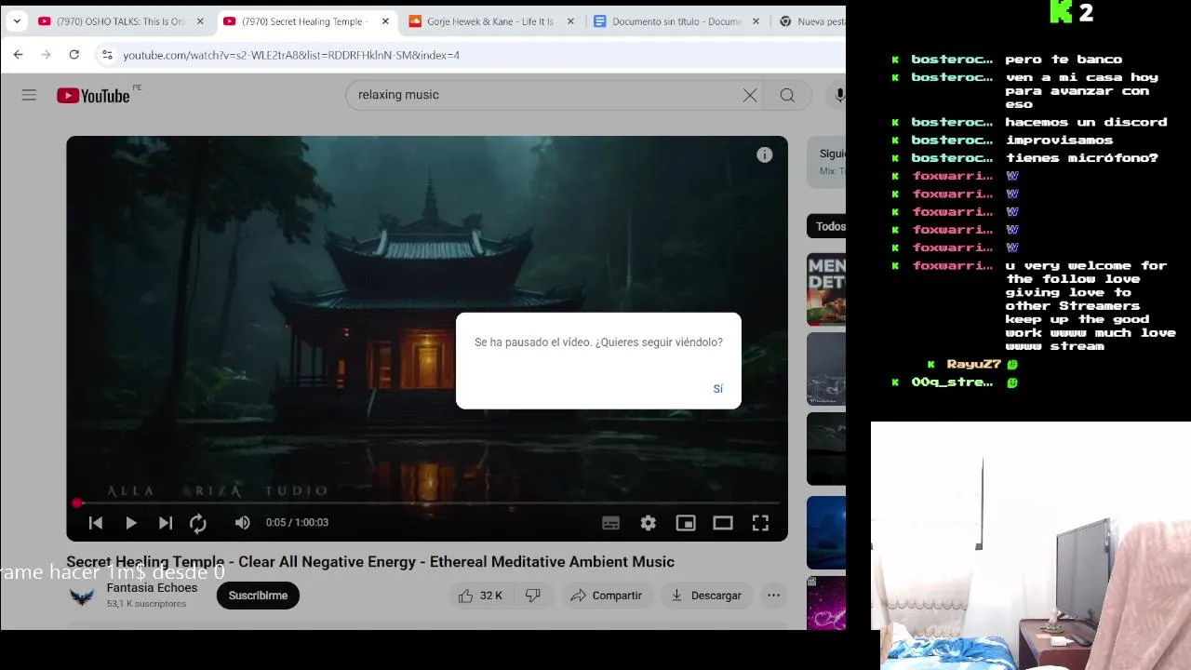Viewport: 1191px width, 670px height.
Task: Click the Sí button in the paused dialog
Action: point(717,389)
